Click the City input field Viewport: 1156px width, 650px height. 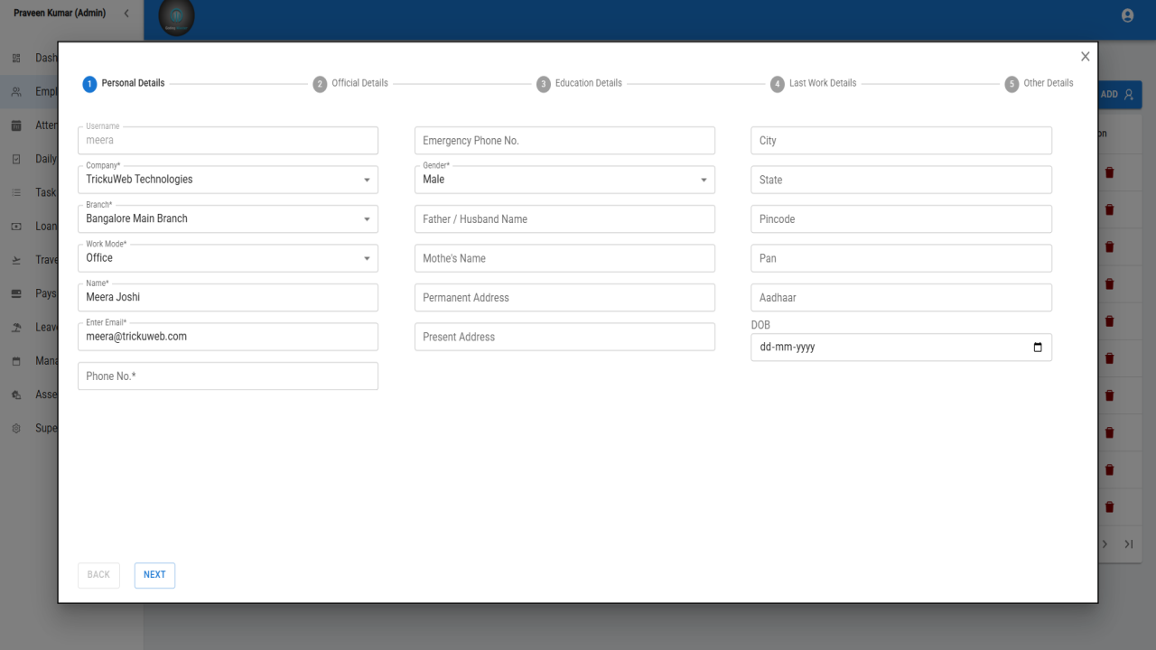point(901,141)
